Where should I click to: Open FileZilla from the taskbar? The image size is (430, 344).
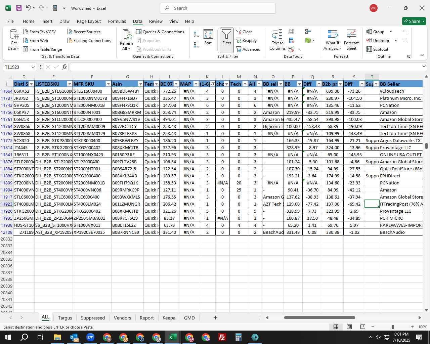click(222, 337)
